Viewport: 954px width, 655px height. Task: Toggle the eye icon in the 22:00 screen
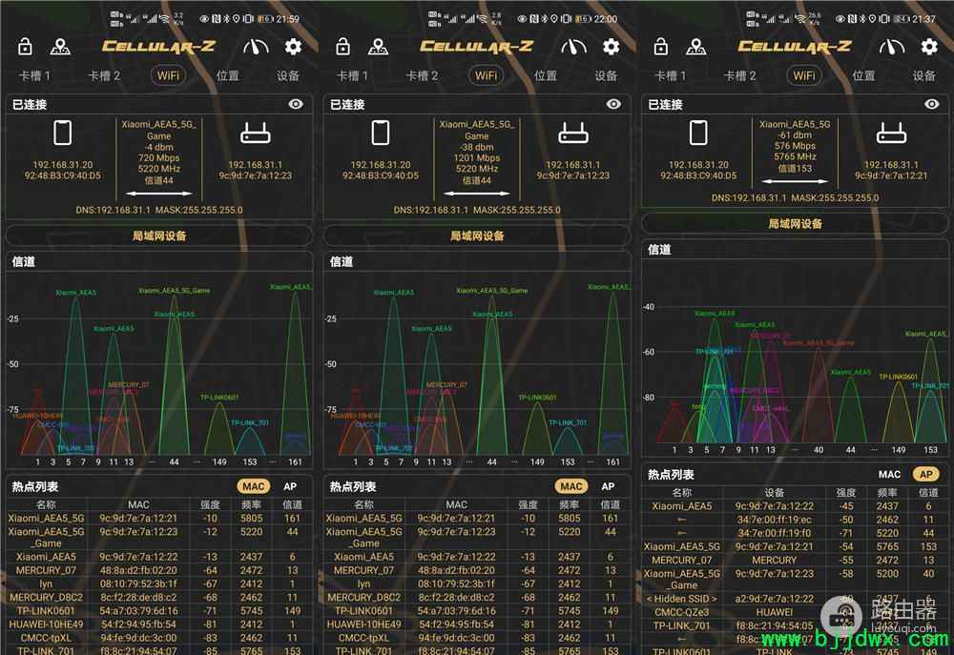pos(613,104)
